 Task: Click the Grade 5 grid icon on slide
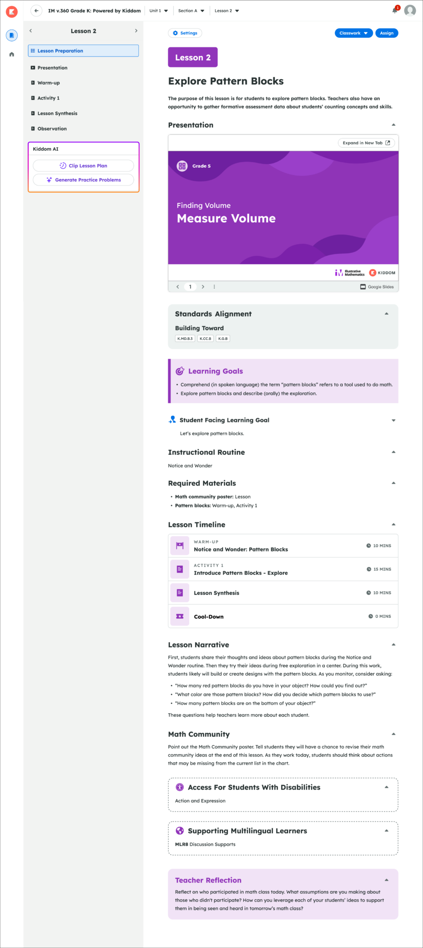tap(182, 166)
